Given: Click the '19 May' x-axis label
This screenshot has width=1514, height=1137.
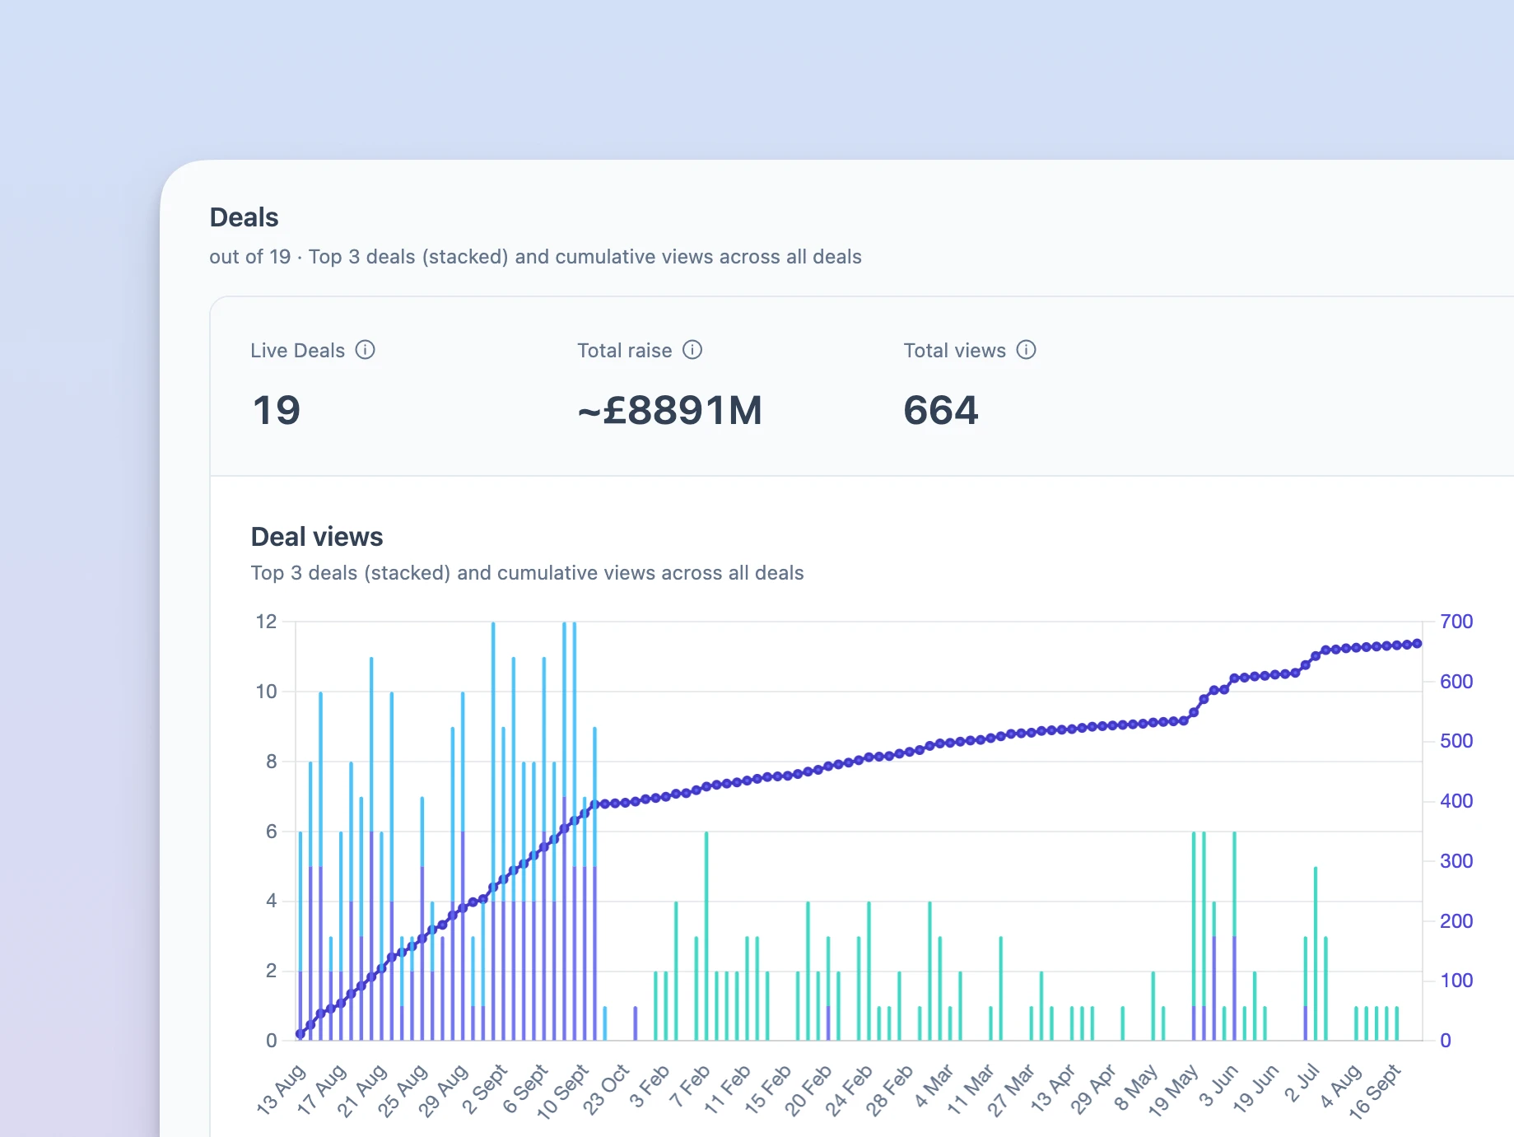Looking at the screenshot, I should (x=1173, y=1090).
